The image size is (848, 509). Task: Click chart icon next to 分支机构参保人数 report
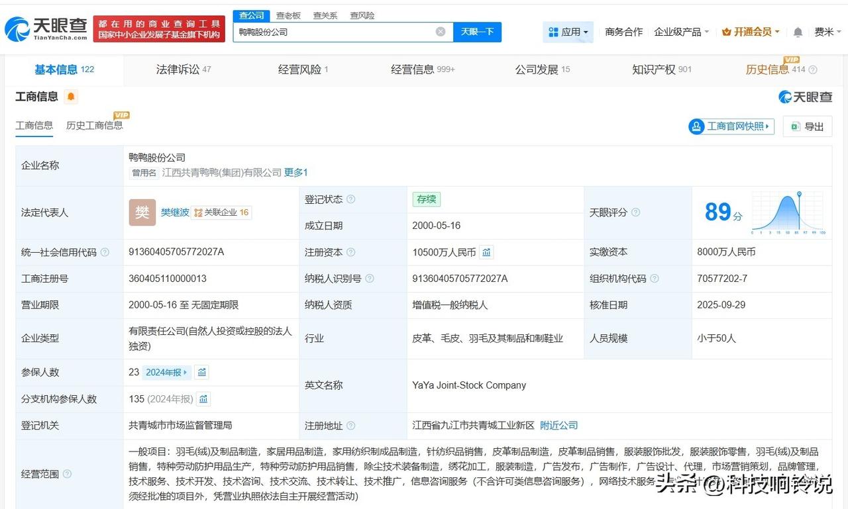tap(203, 398)
